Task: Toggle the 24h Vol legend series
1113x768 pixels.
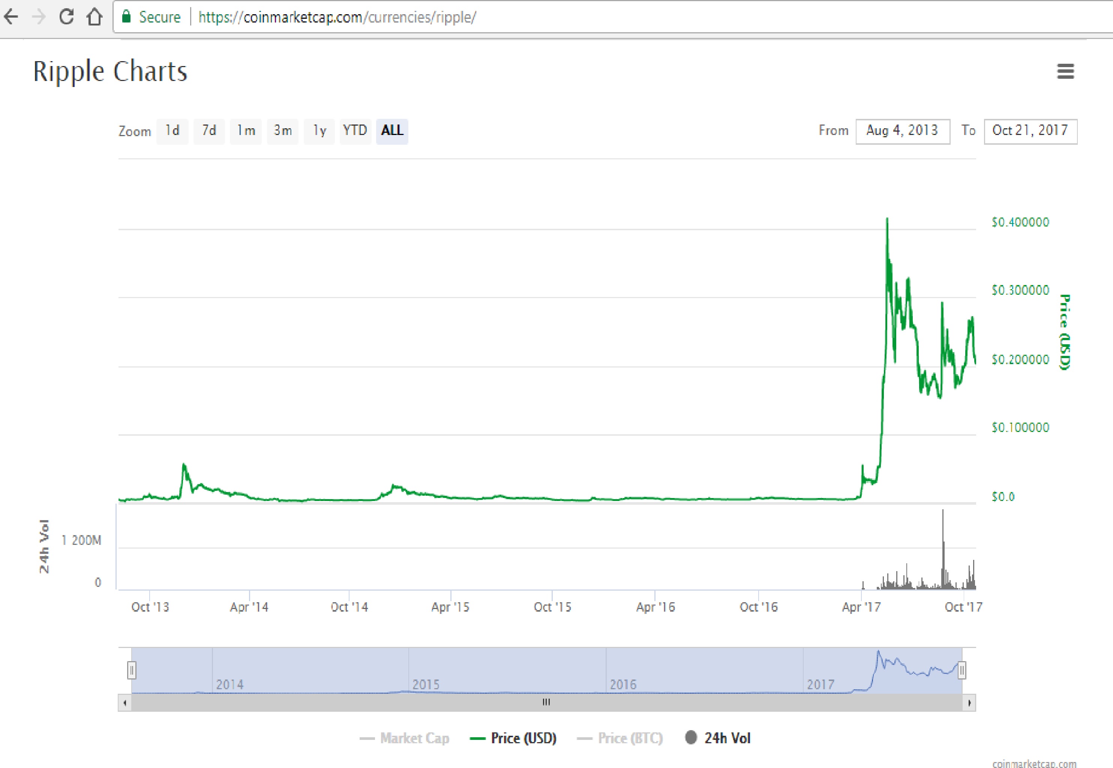Action: [x=718, y=738]
